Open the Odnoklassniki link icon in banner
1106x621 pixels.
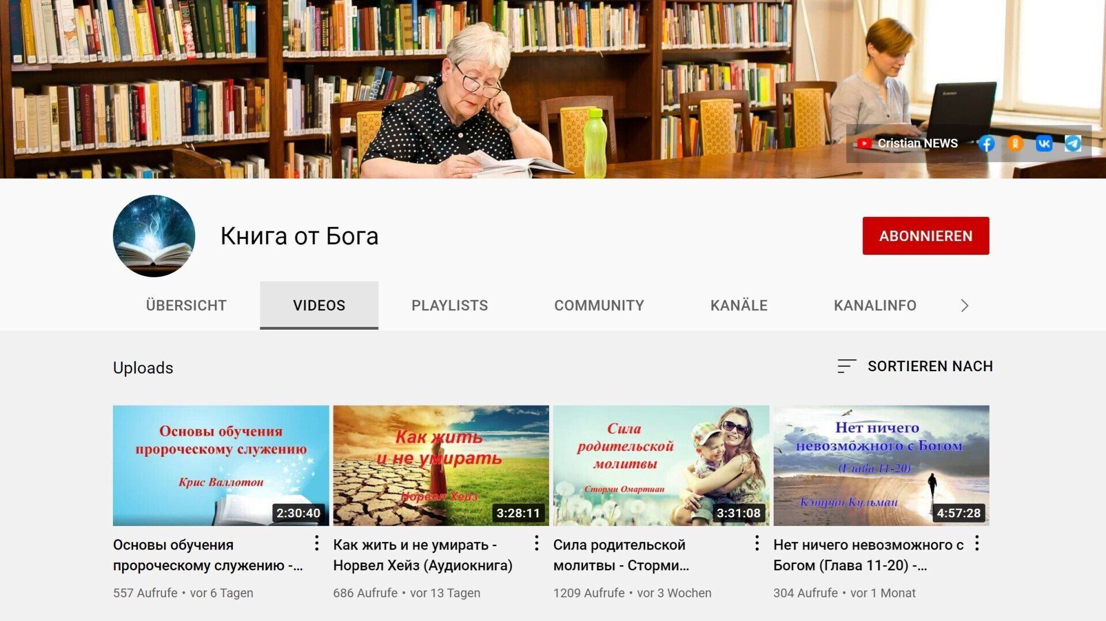tap(1015, 144)
